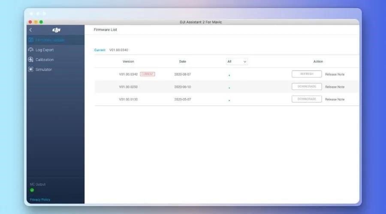The height and width of the screenshot is (214, 386).
Task: Click the Action column header
Action: [x=318, y=62]
